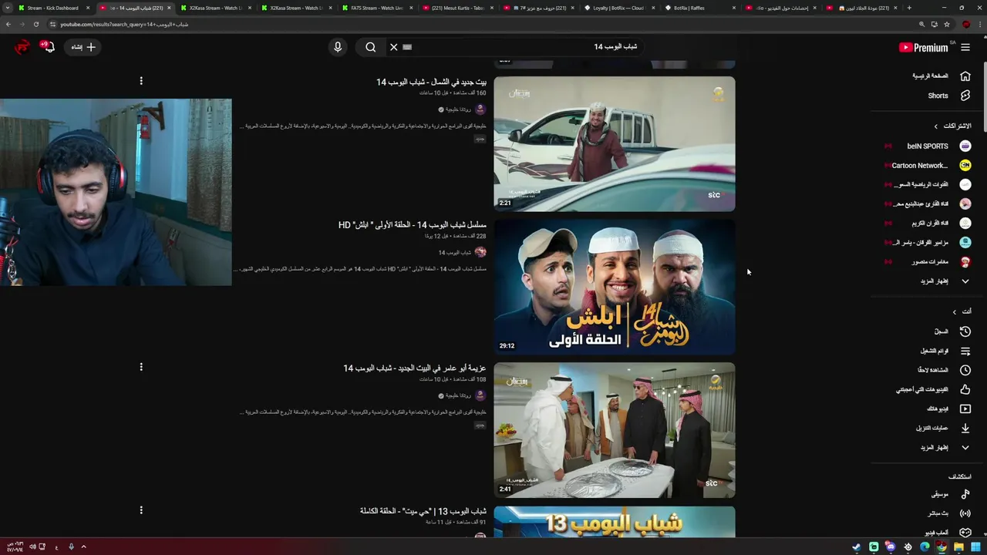Switch to Mesut Kurtis tab
Image resolution: width=987 pixels, height=555 pixels.
tap(458, 8)
